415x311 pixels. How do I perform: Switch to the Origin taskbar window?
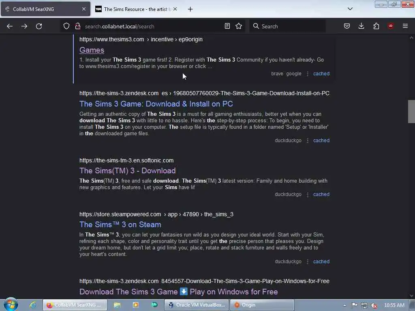point(262,305)
